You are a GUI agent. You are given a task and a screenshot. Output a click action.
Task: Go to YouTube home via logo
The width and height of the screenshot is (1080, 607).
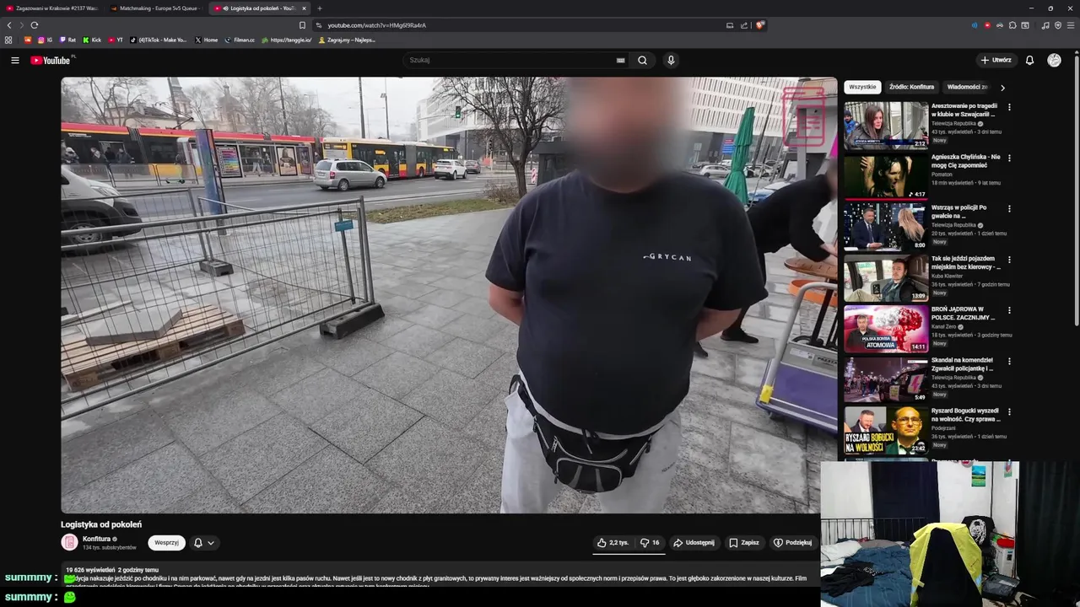pyautogui.click(x=51, y=60)
